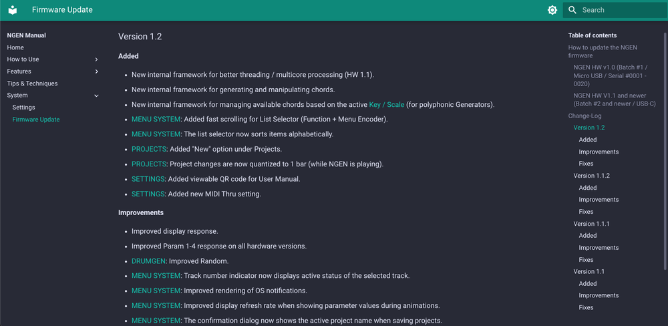
Task: Open the Features sidebar item
Action: click(19, 71)
